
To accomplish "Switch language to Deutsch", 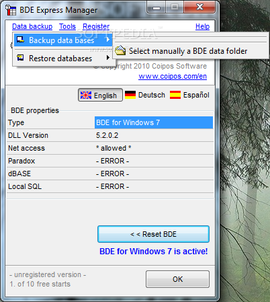I will [x=145, y=95].
